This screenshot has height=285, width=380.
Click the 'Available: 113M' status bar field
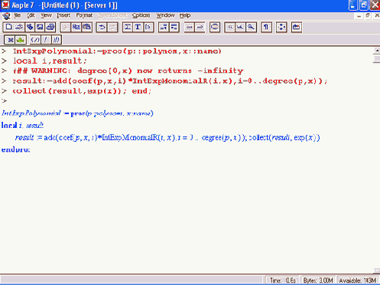click(358, 280)
